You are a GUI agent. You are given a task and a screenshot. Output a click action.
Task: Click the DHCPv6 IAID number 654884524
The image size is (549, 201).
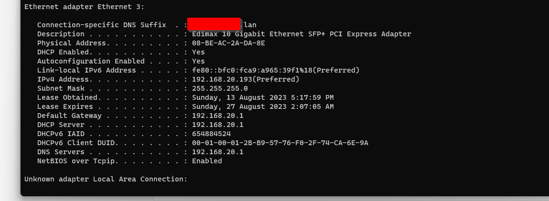click(211, 134)
